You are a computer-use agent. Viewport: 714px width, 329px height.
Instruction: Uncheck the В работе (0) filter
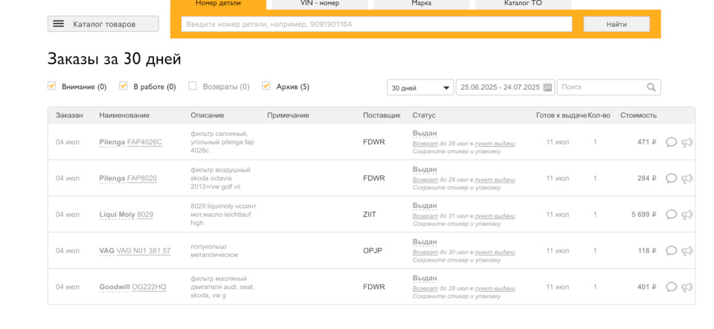pyautogui.click(x=123, y=86)
